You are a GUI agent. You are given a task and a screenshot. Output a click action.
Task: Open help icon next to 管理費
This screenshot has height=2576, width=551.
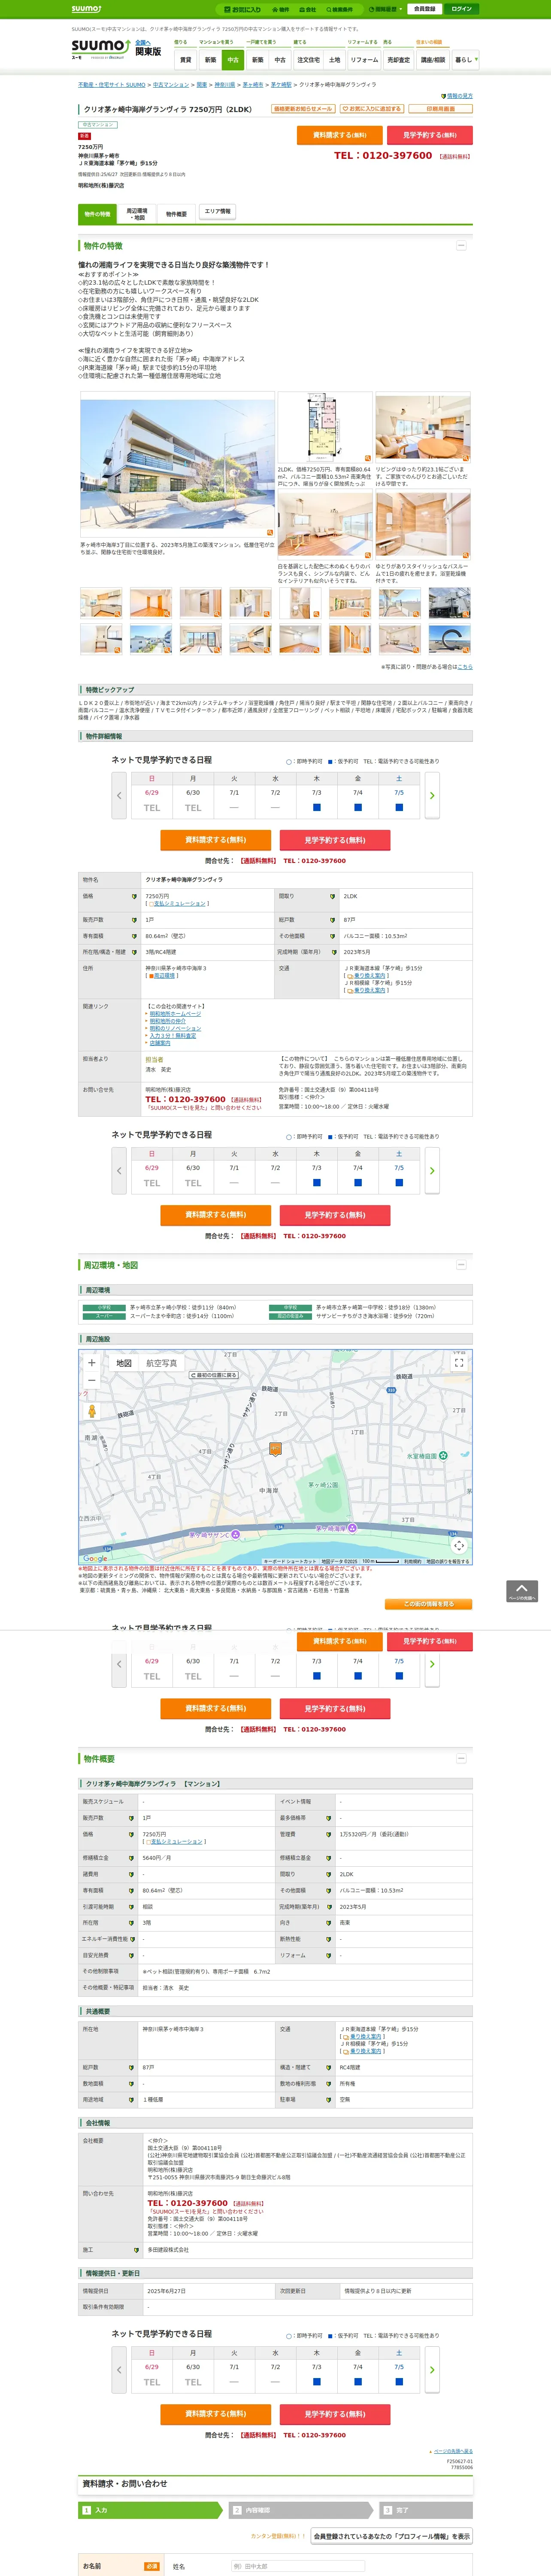tap(329, 1834)
